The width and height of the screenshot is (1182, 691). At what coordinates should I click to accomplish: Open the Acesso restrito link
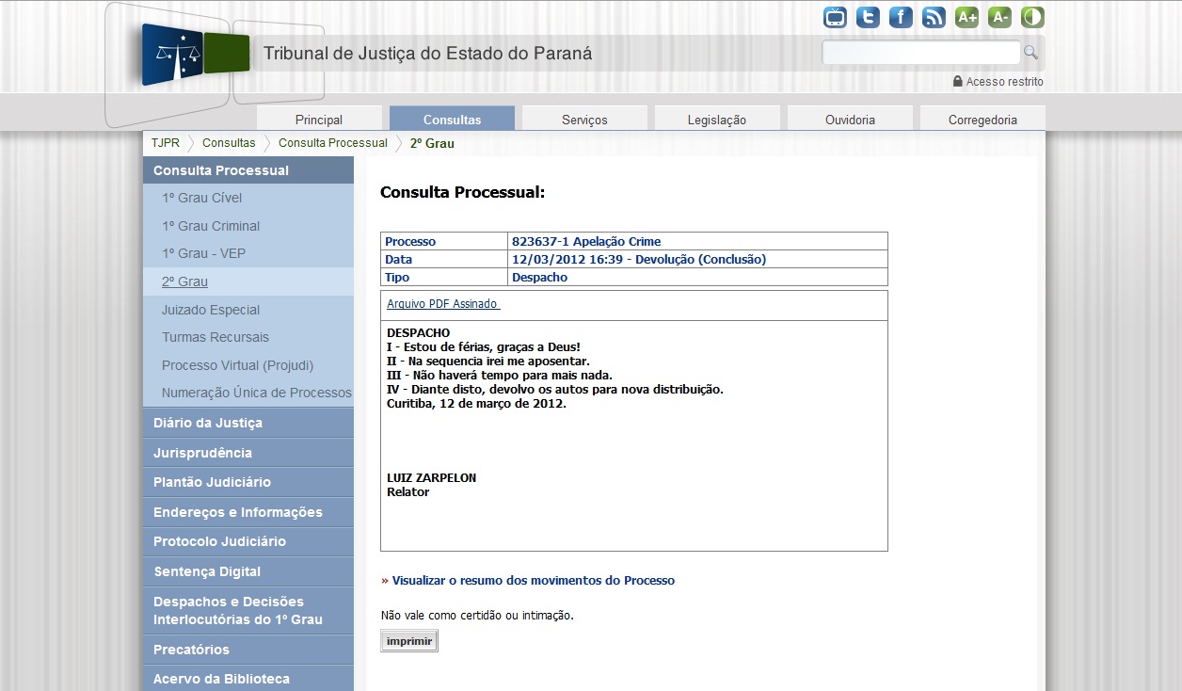pos(1003,82)
